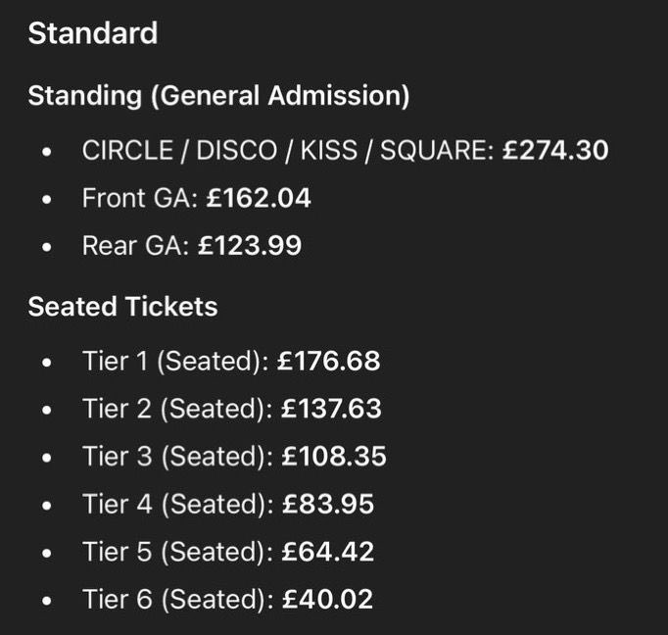Click the Tier 2 (Seated) entry
The width and height of the screenshot is (668, 635).
click(177, 409)
